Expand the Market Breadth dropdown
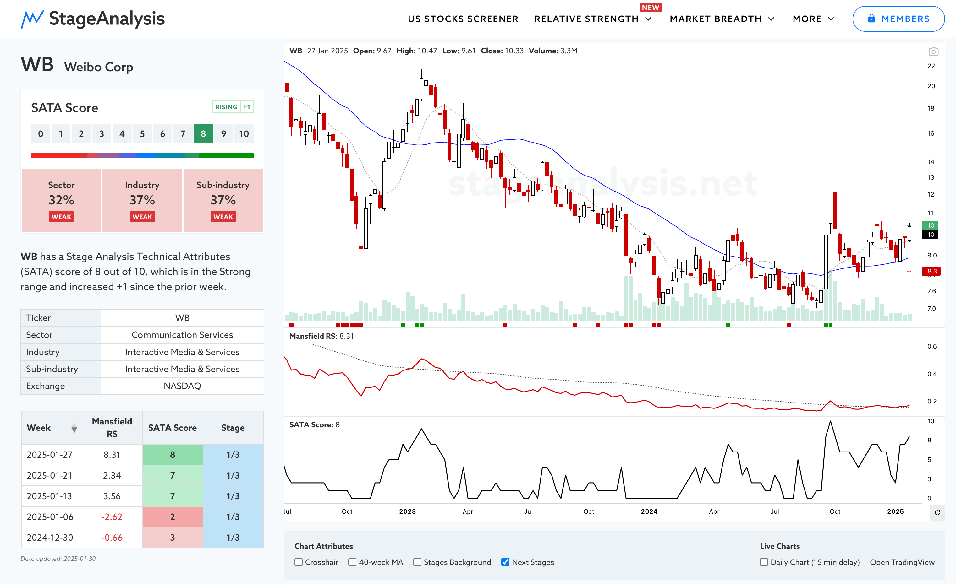Viewport: 956px width, 584px height. coord(722,19)
